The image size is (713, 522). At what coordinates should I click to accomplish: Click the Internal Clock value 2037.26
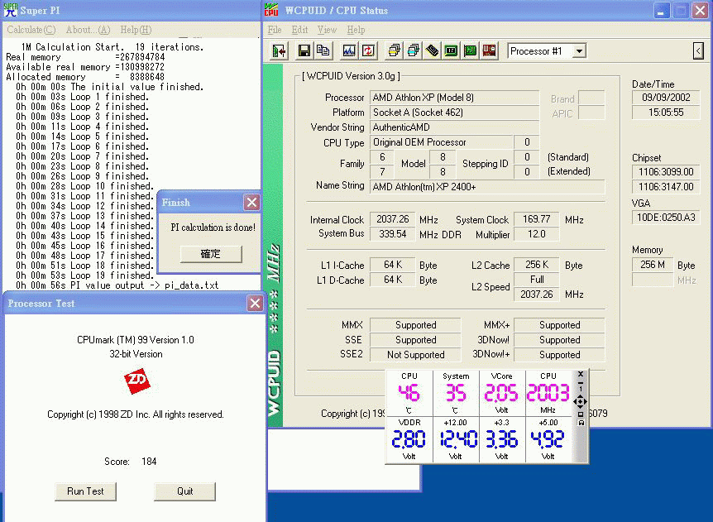(392, 219)
